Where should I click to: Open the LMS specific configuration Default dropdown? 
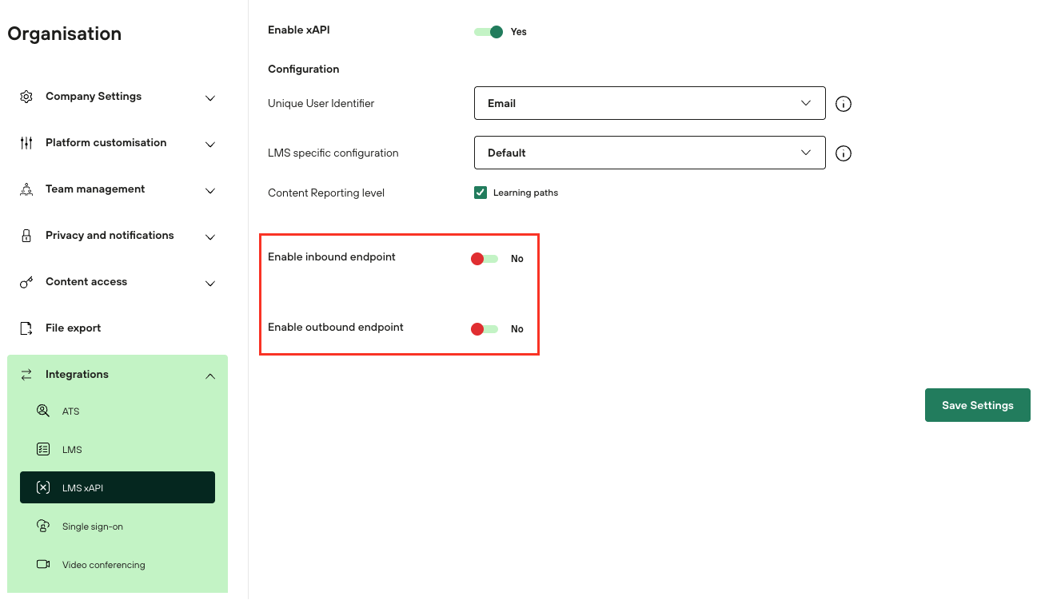click(649, 153)
